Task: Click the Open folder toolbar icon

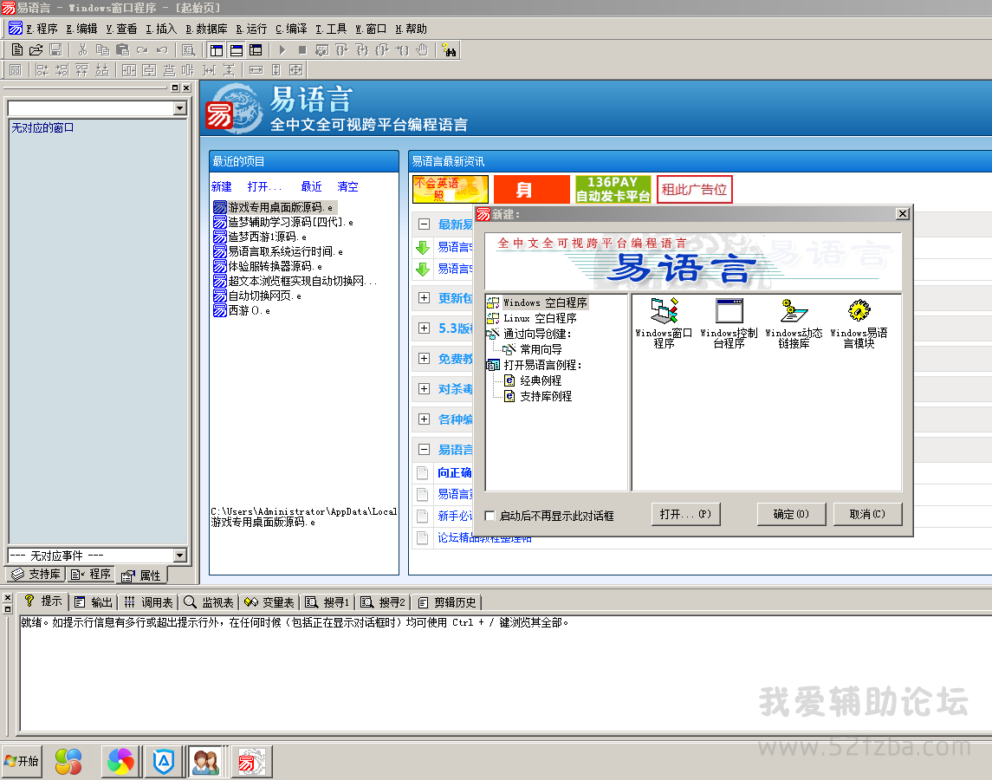Action: [x=36, y=50]
